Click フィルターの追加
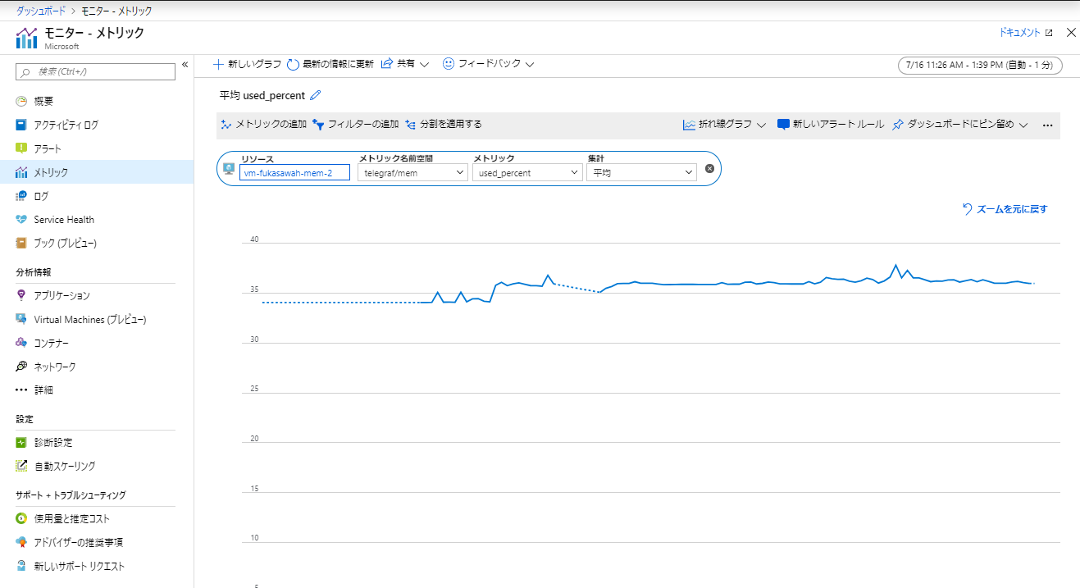The image size is (1080, 588). point(356,125)
